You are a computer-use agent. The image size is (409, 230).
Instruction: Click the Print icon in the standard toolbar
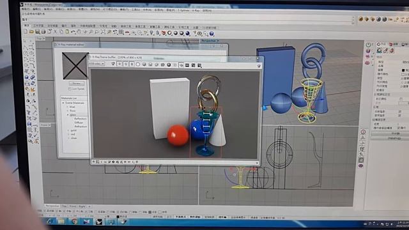click(43, 32)
